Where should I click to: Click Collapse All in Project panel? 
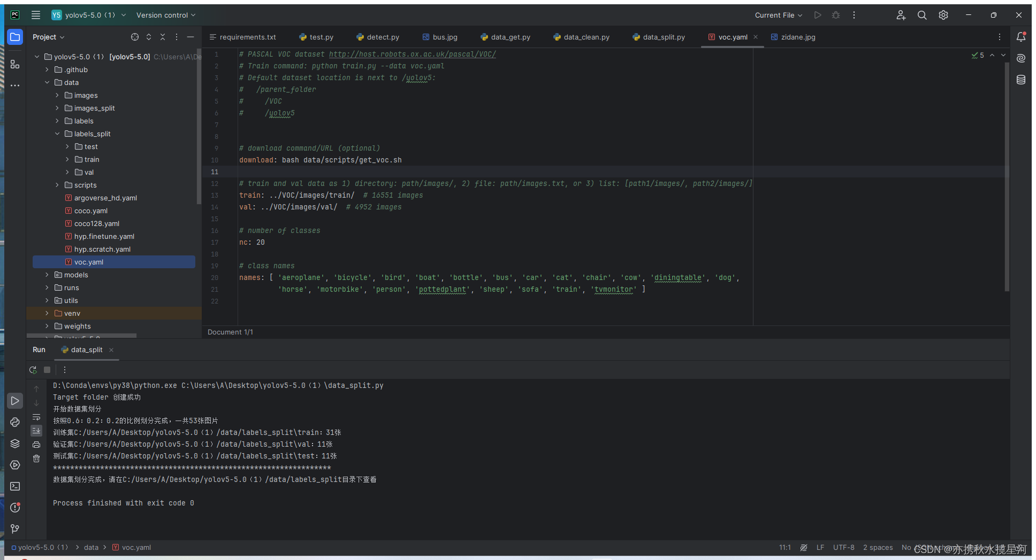coord(163,37)
